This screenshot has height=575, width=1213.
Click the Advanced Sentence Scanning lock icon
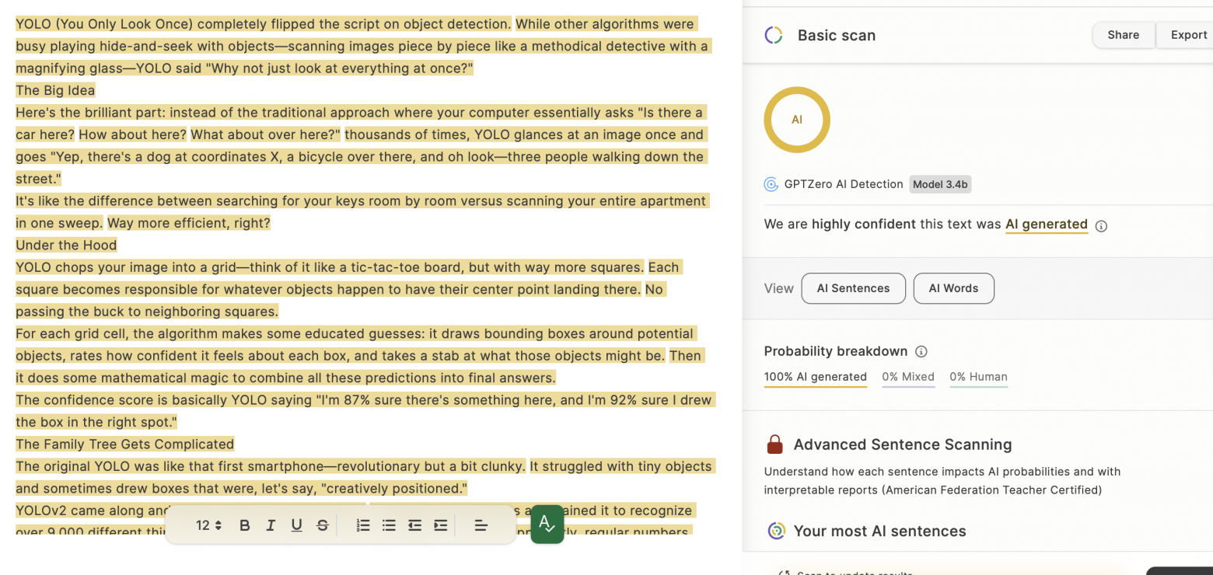pos(774,444)
